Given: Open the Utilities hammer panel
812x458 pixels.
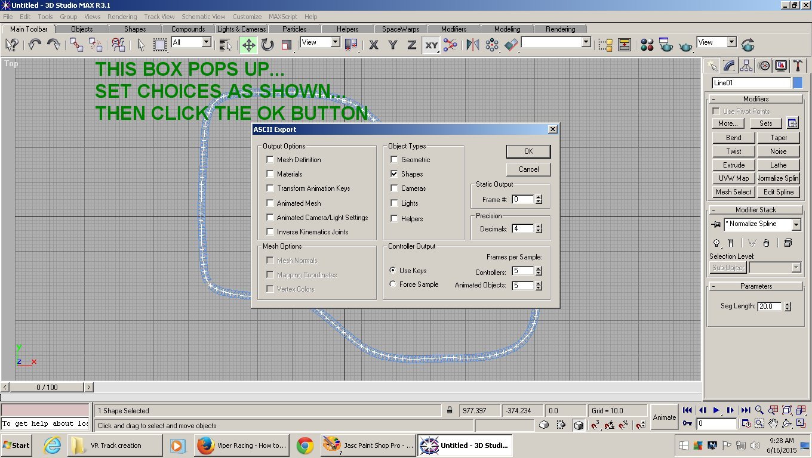Looking at the screenshot, I should coord(798,66).
